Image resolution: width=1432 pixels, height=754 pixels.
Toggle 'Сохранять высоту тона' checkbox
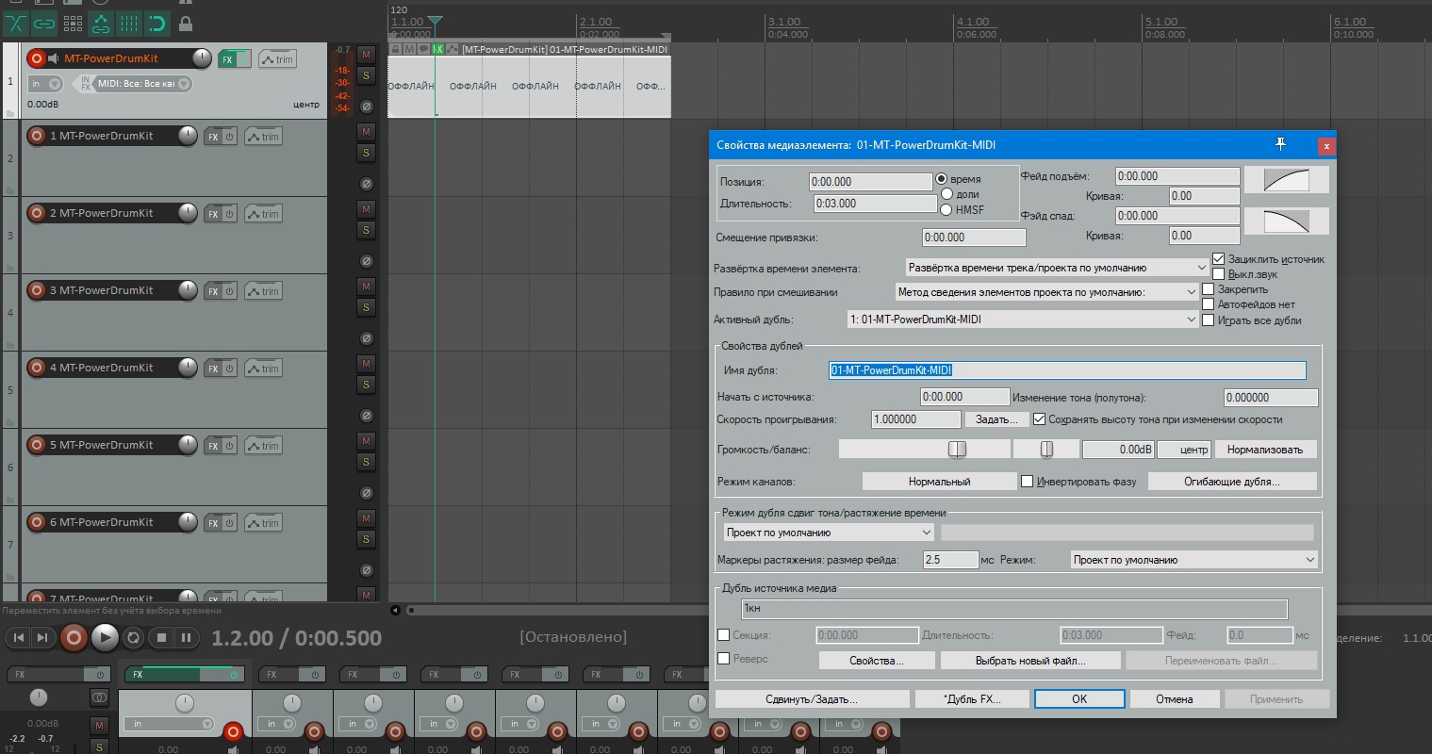click(x=1039, y=419)
